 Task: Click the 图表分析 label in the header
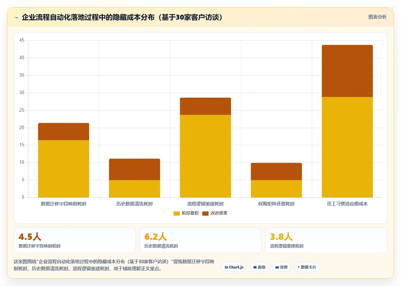(x=377, y=17)
